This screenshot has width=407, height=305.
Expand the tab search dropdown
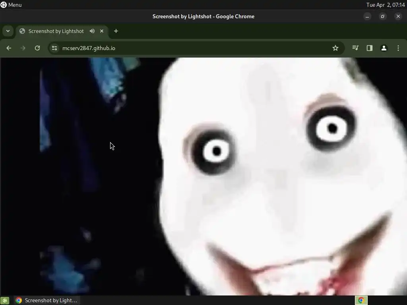click(x=8, y=31)
